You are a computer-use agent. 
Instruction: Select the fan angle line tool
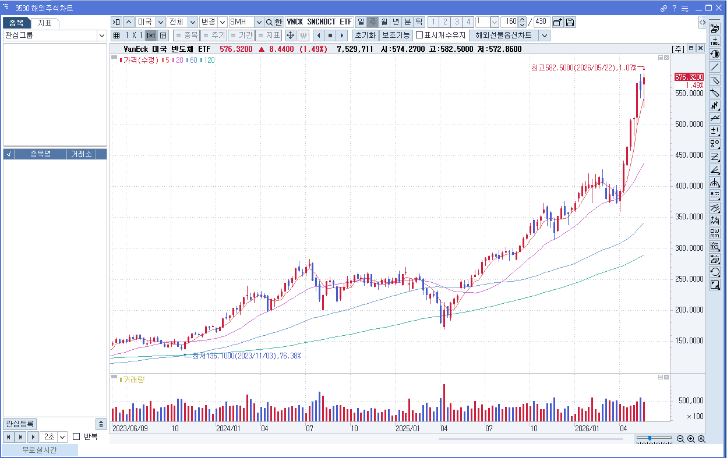[x=715, y=169]
